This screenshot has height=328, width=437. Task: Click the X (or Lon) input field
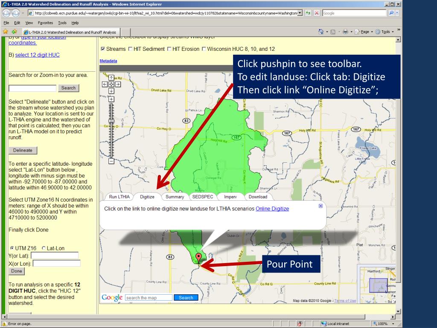coord(57,263)
